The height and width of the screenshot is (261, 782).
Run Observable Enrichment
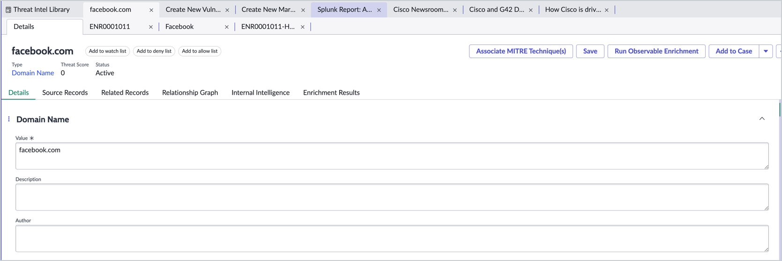[656, 51]
